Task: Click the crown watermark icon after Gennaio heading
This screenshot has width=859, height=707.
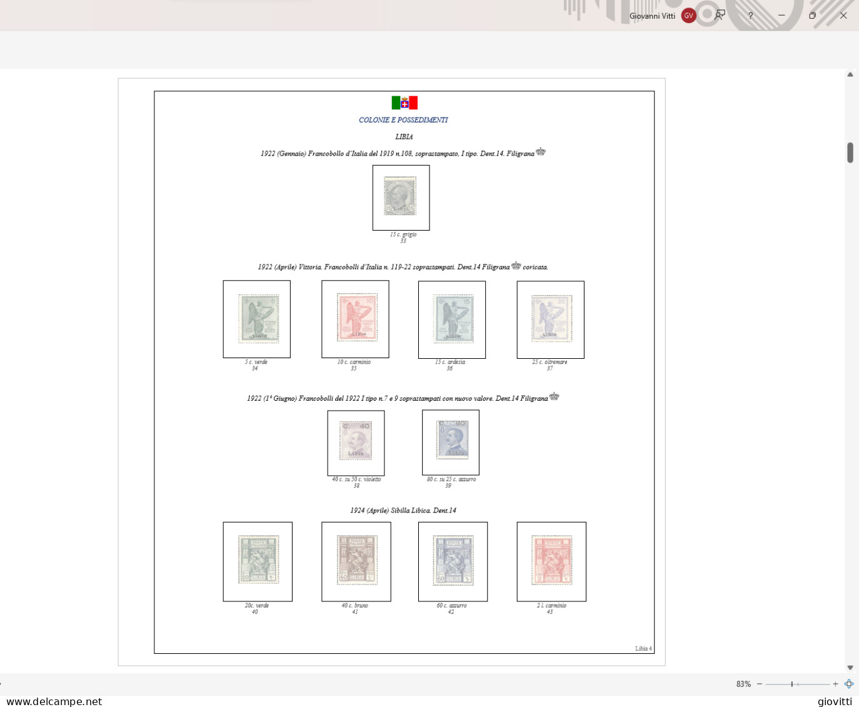Action: (541, 151)
